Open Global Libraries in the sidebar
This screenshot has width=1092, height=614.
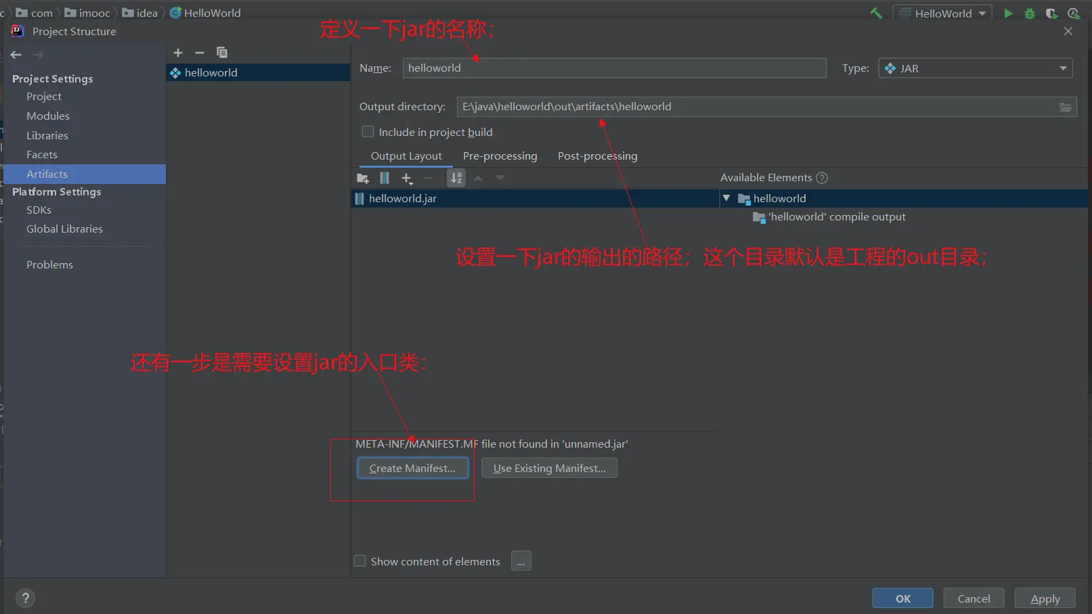click(65, 229)
